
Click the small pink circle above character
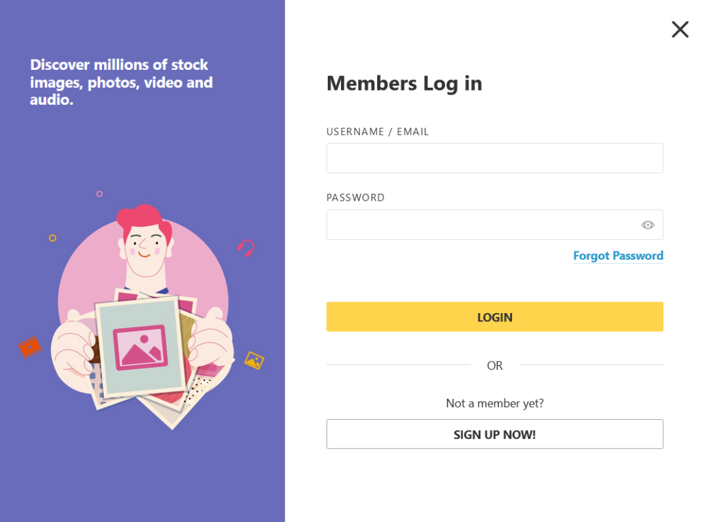(x=99, y=194)
